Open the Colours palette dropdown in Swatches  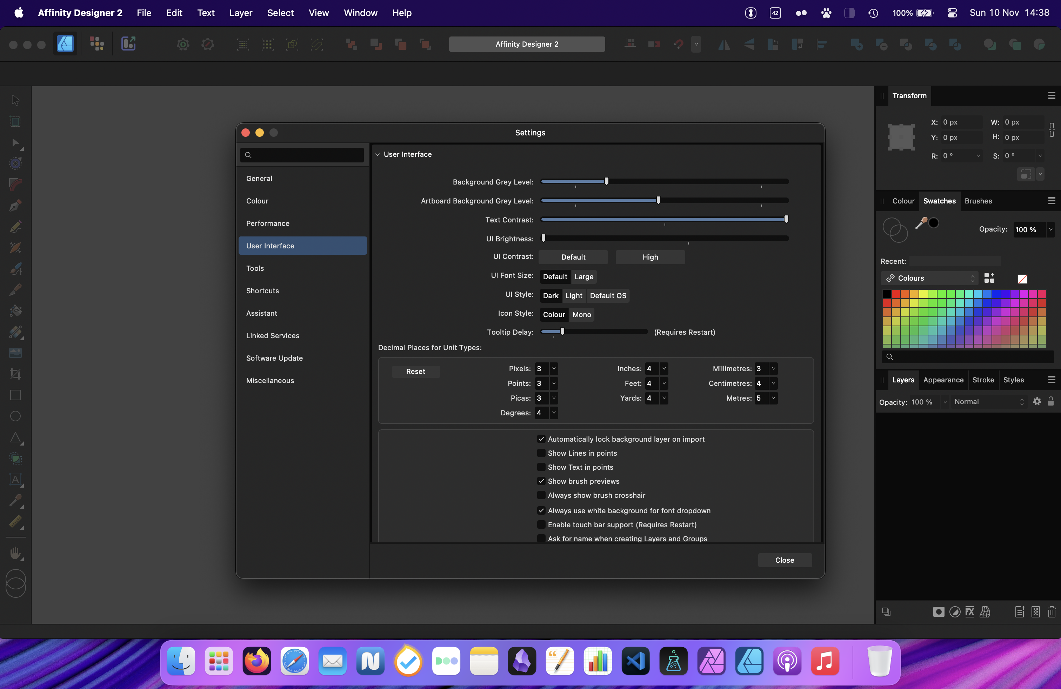(x=929, y=278)
